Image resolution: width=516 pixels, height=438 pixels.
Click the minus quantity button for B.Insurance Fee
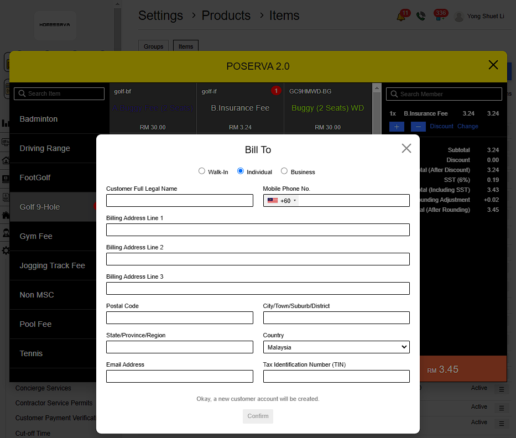tap(418, 127)
